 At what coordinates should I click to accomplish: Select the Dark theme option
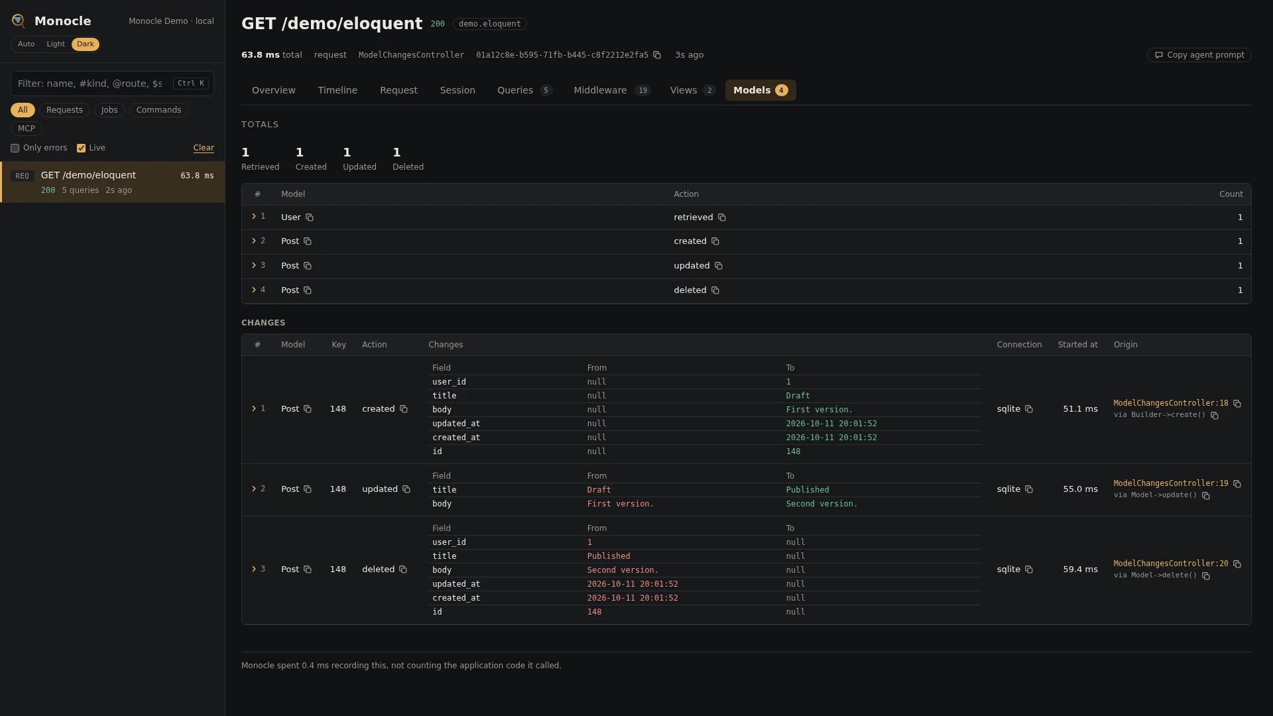click(x=86, y=44)
